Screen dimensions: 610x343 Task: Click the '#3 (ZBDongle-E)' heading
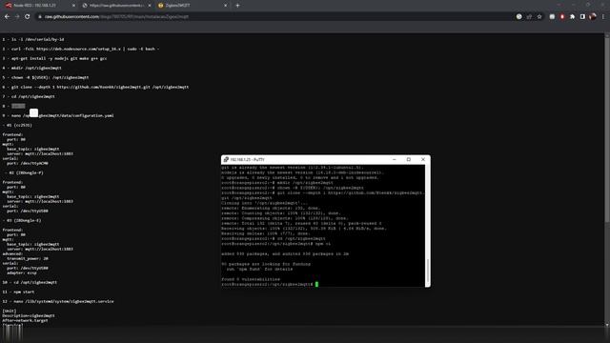point(23,220)
